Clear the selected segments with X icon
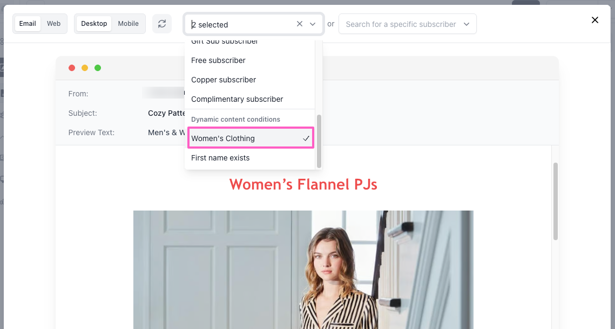 click(x=300, y=24)
